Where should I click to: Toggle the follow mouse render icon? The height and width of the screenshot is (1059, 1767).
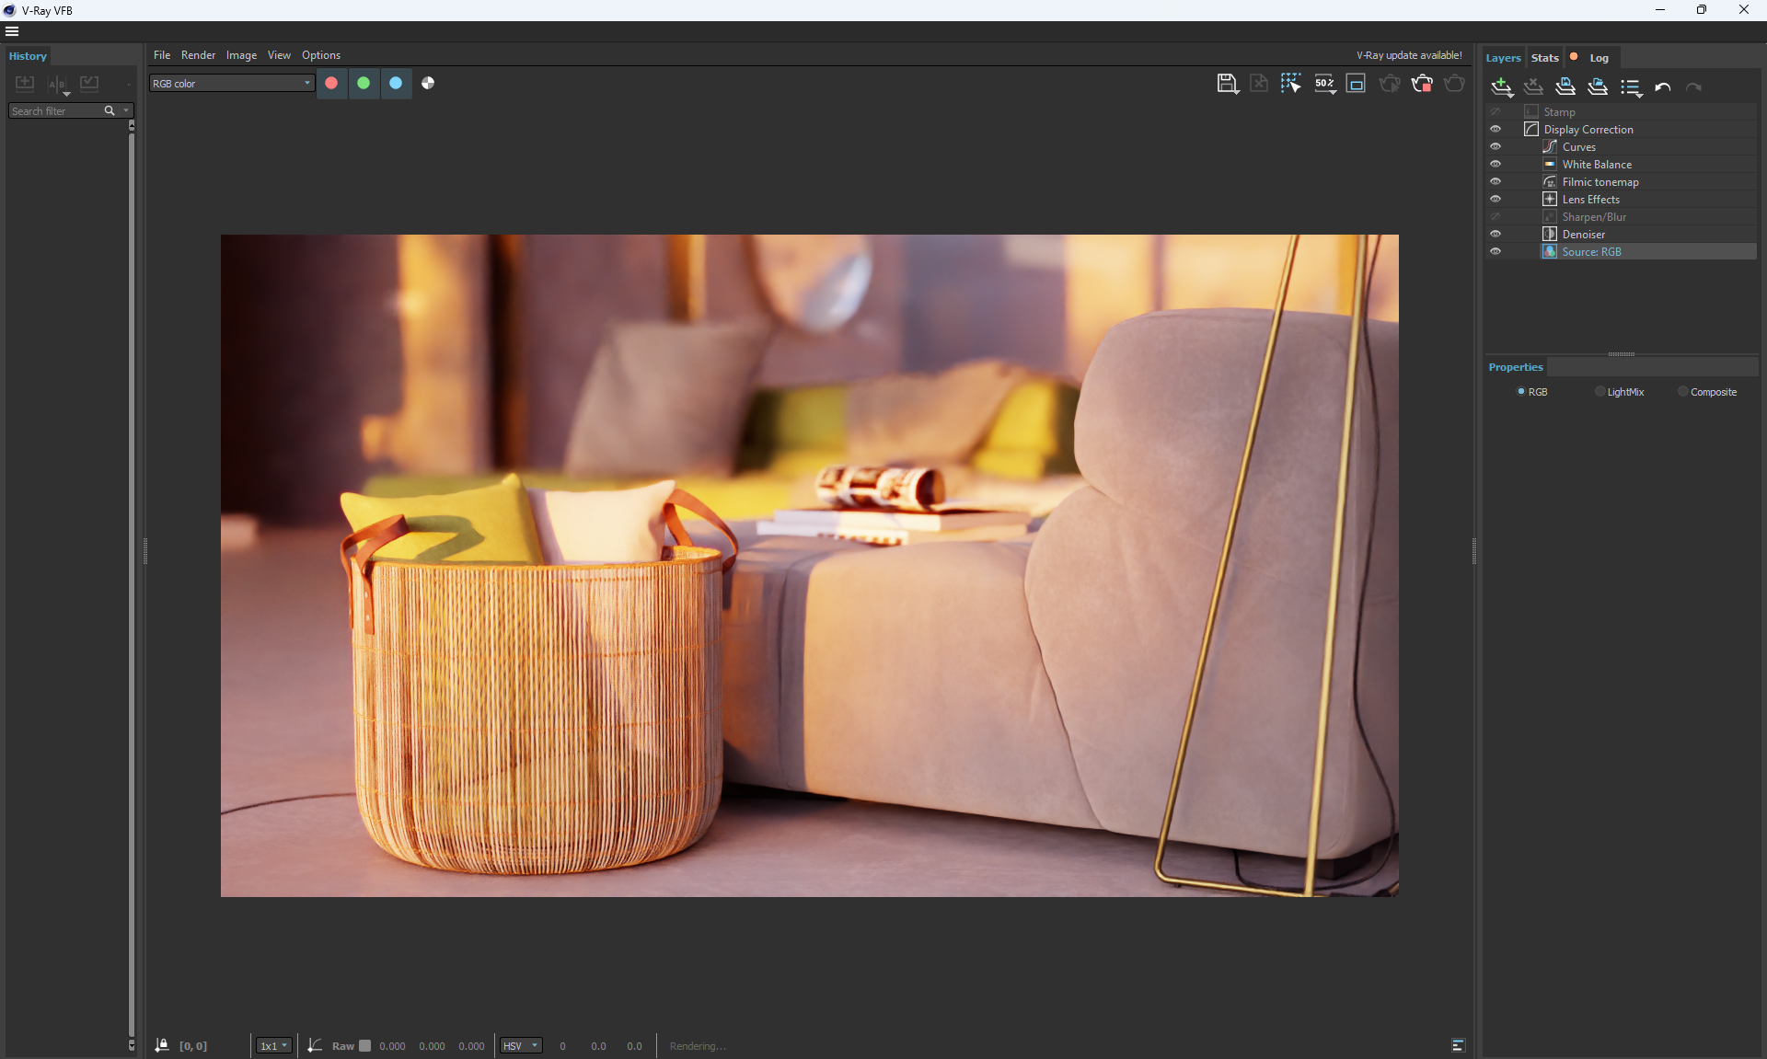point(1290,84)
